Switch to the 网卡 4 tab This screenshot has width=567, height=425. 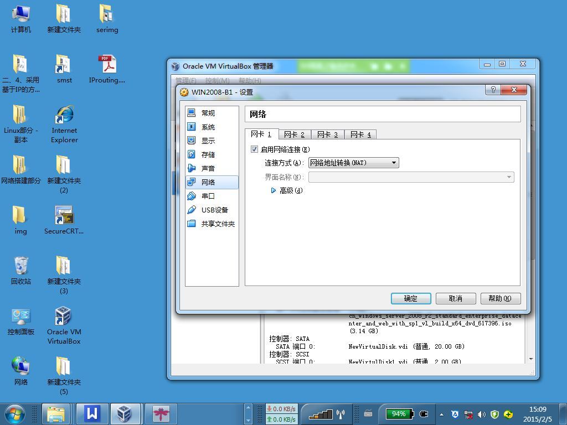tap(360, 135)
